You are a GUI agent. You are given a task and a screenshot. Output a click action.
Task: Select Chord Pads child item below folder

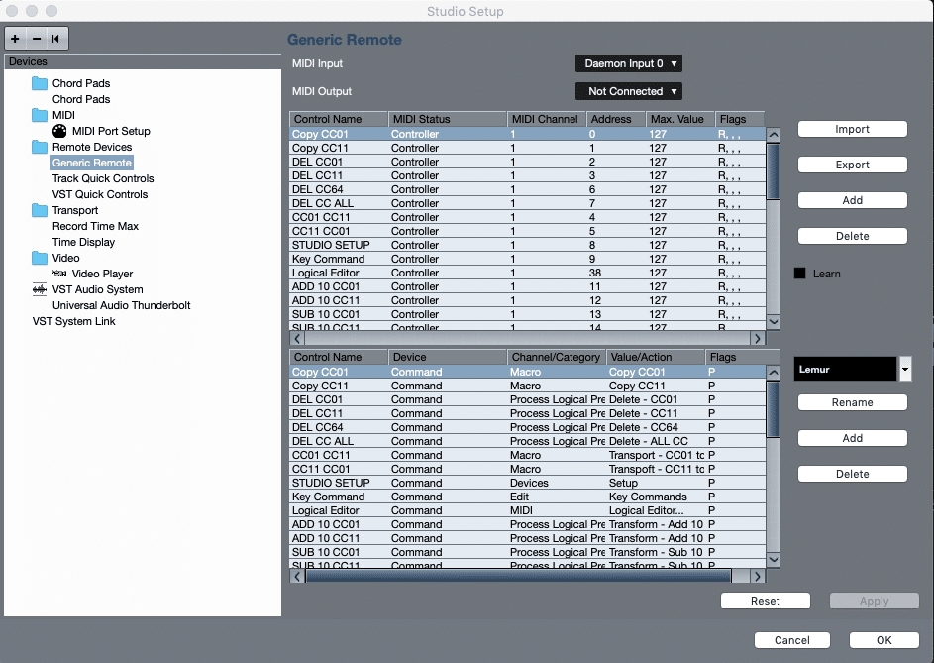coord(81,99)
